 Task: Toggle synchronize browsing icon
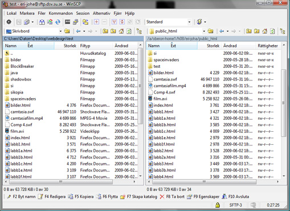[x=85, y=22]
